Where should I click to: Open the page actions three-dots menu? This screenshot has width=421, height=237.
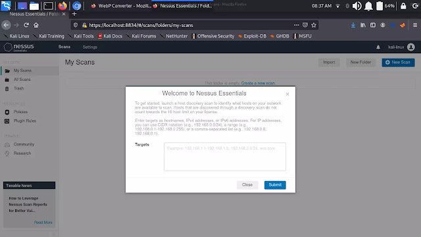coord(296,25)
